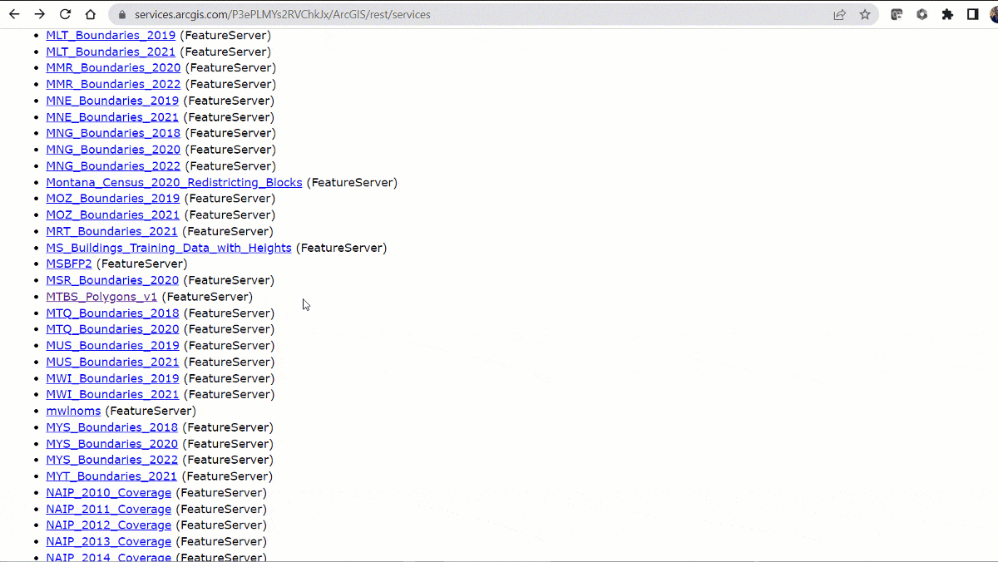Reload the services page
The width and height of the screenshot is (998, 562).
(x=65, y=13)
